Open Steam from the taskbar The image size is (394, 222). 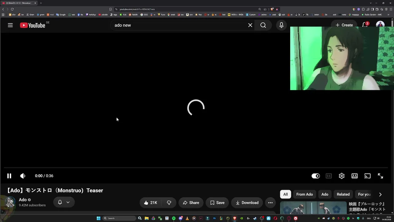[x=255, y=218]
